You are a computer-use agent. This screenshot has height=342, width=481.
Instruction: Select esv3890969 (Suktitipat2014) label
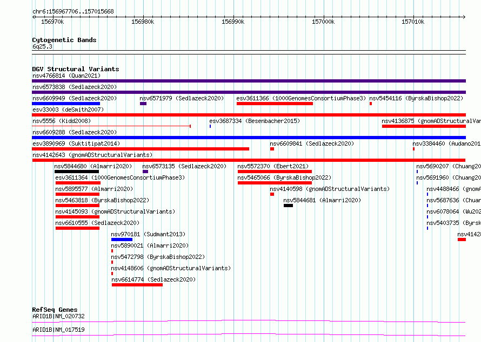click(x=76, y=143)
